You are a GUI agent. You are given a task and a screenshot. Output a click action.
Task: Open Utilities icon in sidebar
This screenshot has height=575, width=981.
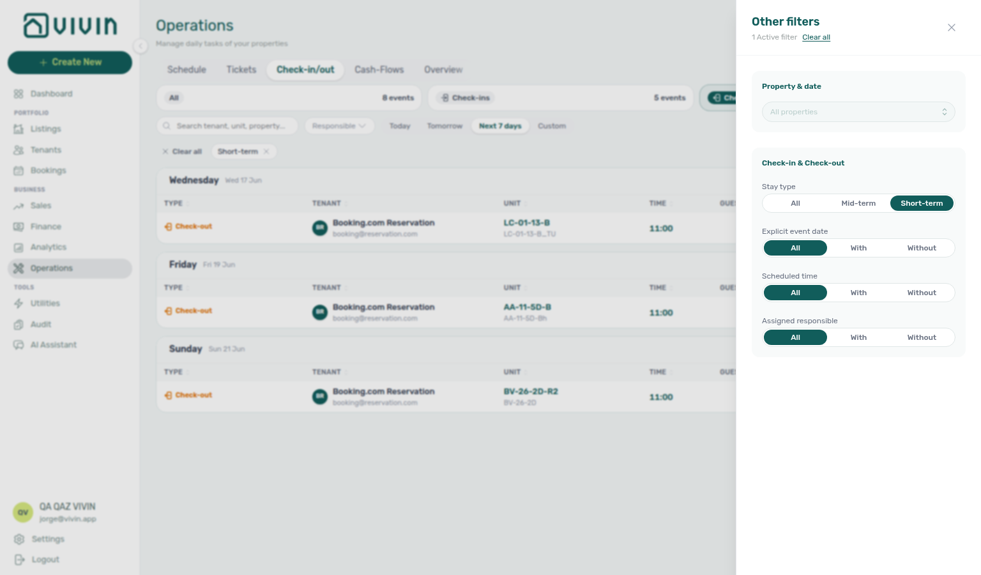(19, 303)
